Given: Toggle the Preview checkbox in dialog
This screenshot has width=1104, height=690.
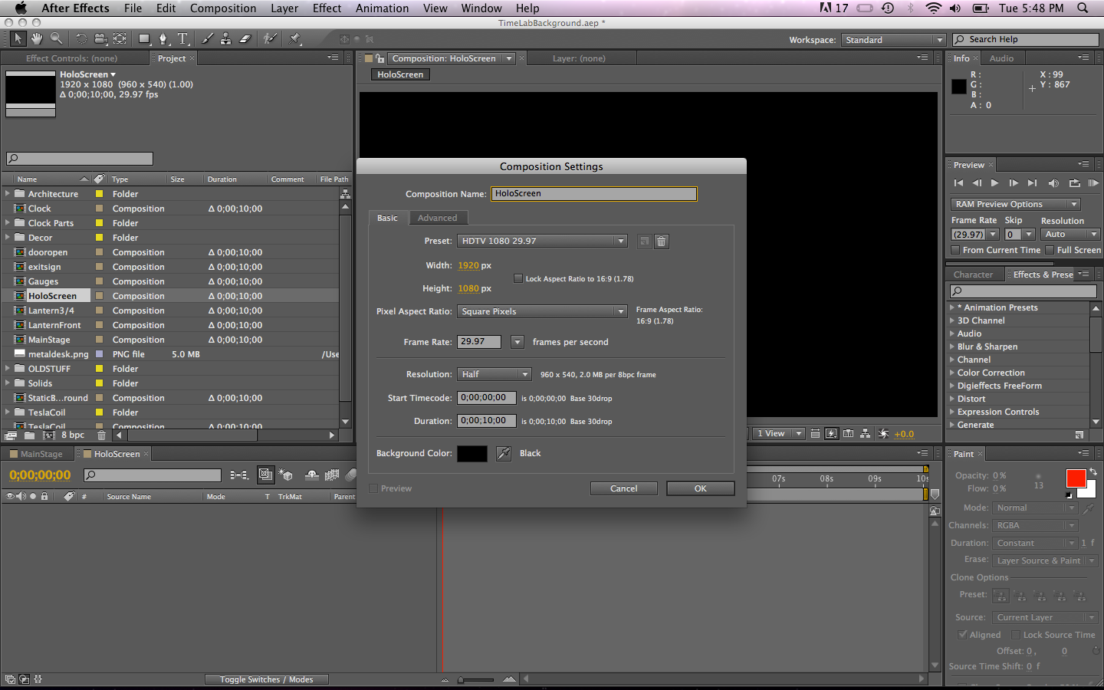Looking at the screenshot, I should coord(373,488).
